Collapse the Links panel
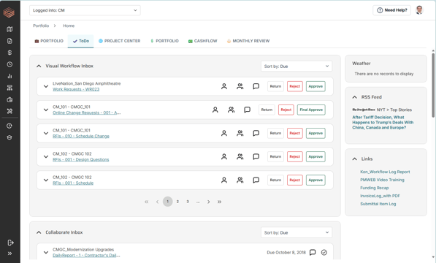The width and height of the screenshot is (436, 263). [x=354, y=159]
